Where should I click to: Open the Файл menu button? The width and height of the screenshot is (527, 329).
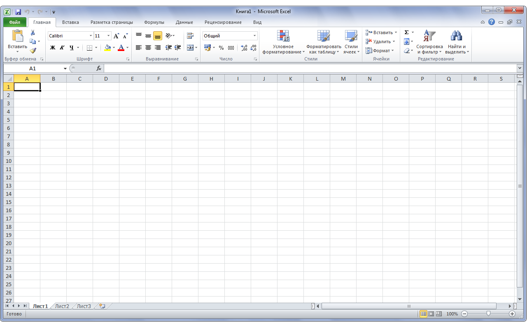pos(15,22)
